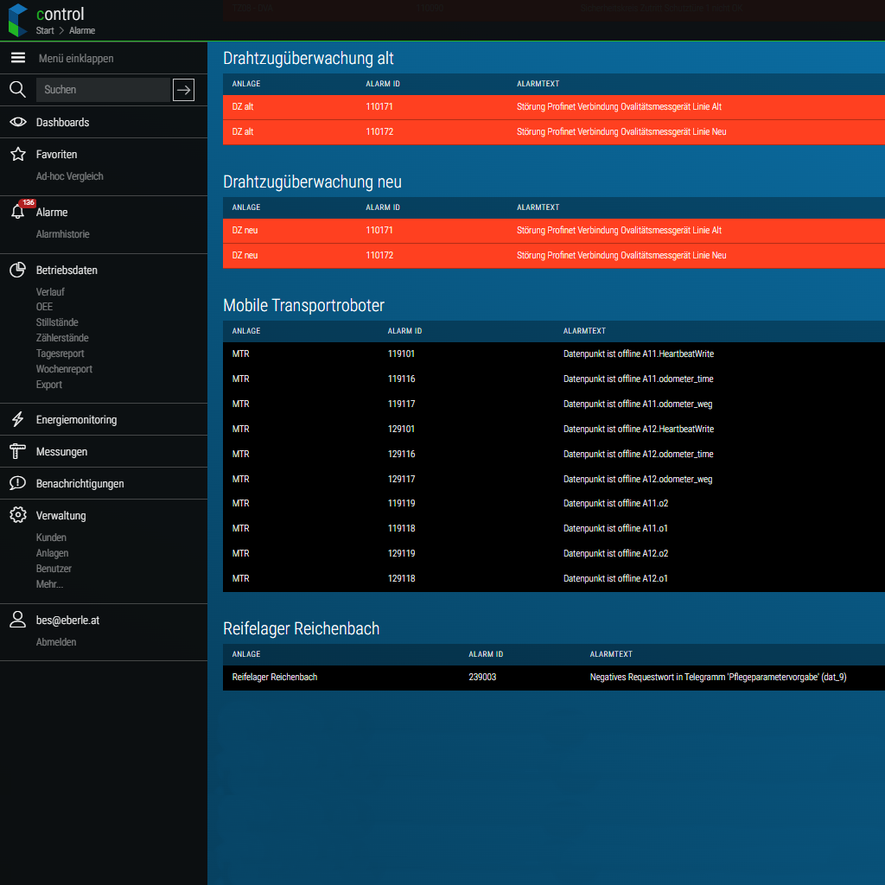
Task: Open Benutzer under Verwaltung
Action: click(54, 569)
